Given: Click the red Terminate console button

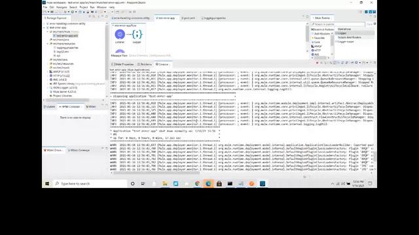Looking at the screenshot, I should (x=317, y=63).
